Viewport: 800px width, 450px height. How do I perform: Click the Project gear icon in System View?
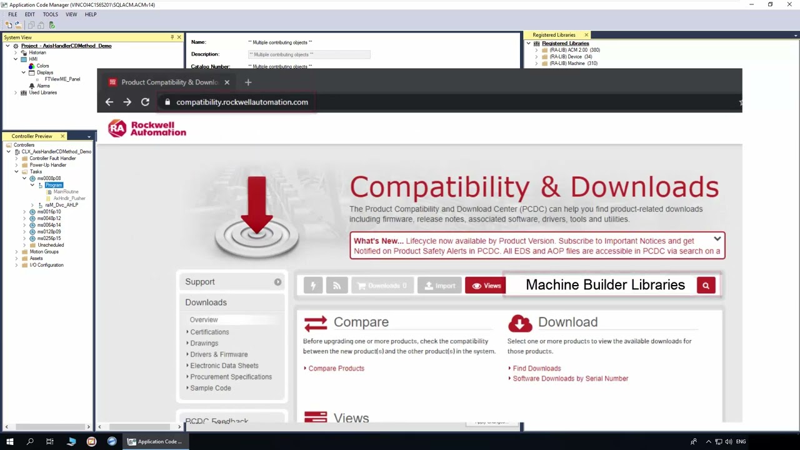[x=16, y=46]
